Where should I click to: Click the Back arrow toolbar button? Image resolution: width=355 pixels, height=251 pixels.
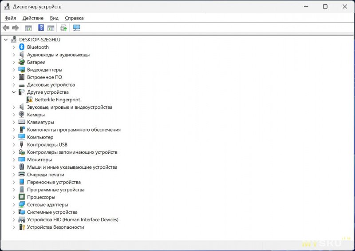coord(6,28)
